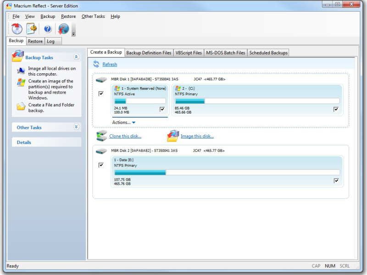Expand the Other Tasks panel chevron

[x=76, y=127]
